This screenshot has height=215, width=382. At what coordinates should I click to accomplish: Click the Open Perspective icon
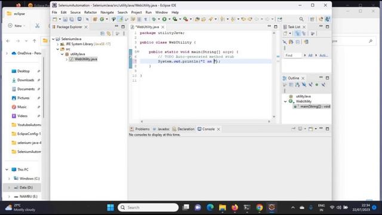[x=312, y=19]
